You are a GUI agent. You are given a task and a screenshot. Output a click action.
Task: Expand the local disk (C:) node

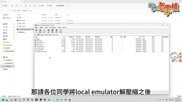[2, 60]
